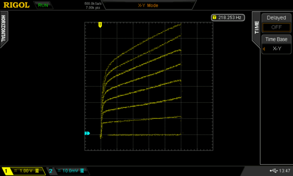
Task: Select the yellow channel 1 trigger marker
Action: (x=100, y=24)
